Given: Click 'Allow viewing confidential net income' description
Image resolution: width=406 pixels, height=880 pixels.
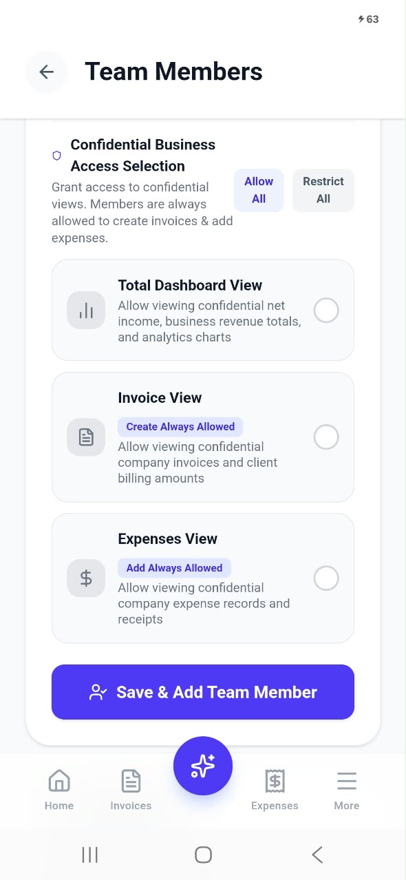Looking at the screenshot, I should click(x=209, y=322).
